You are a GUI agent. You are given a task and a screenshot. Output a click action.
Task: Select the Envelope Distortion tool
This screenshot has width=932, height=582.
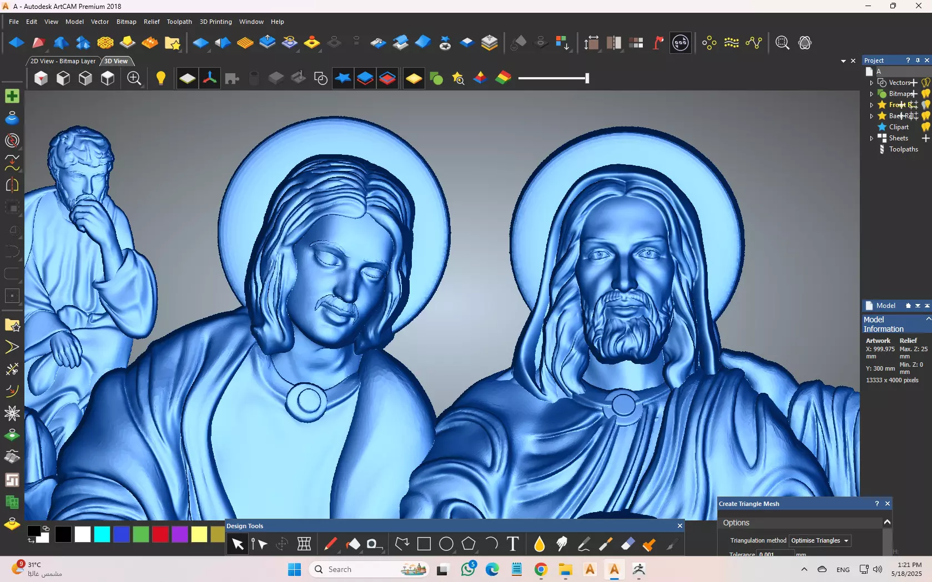pyautogui.click(x=304, y=544)
